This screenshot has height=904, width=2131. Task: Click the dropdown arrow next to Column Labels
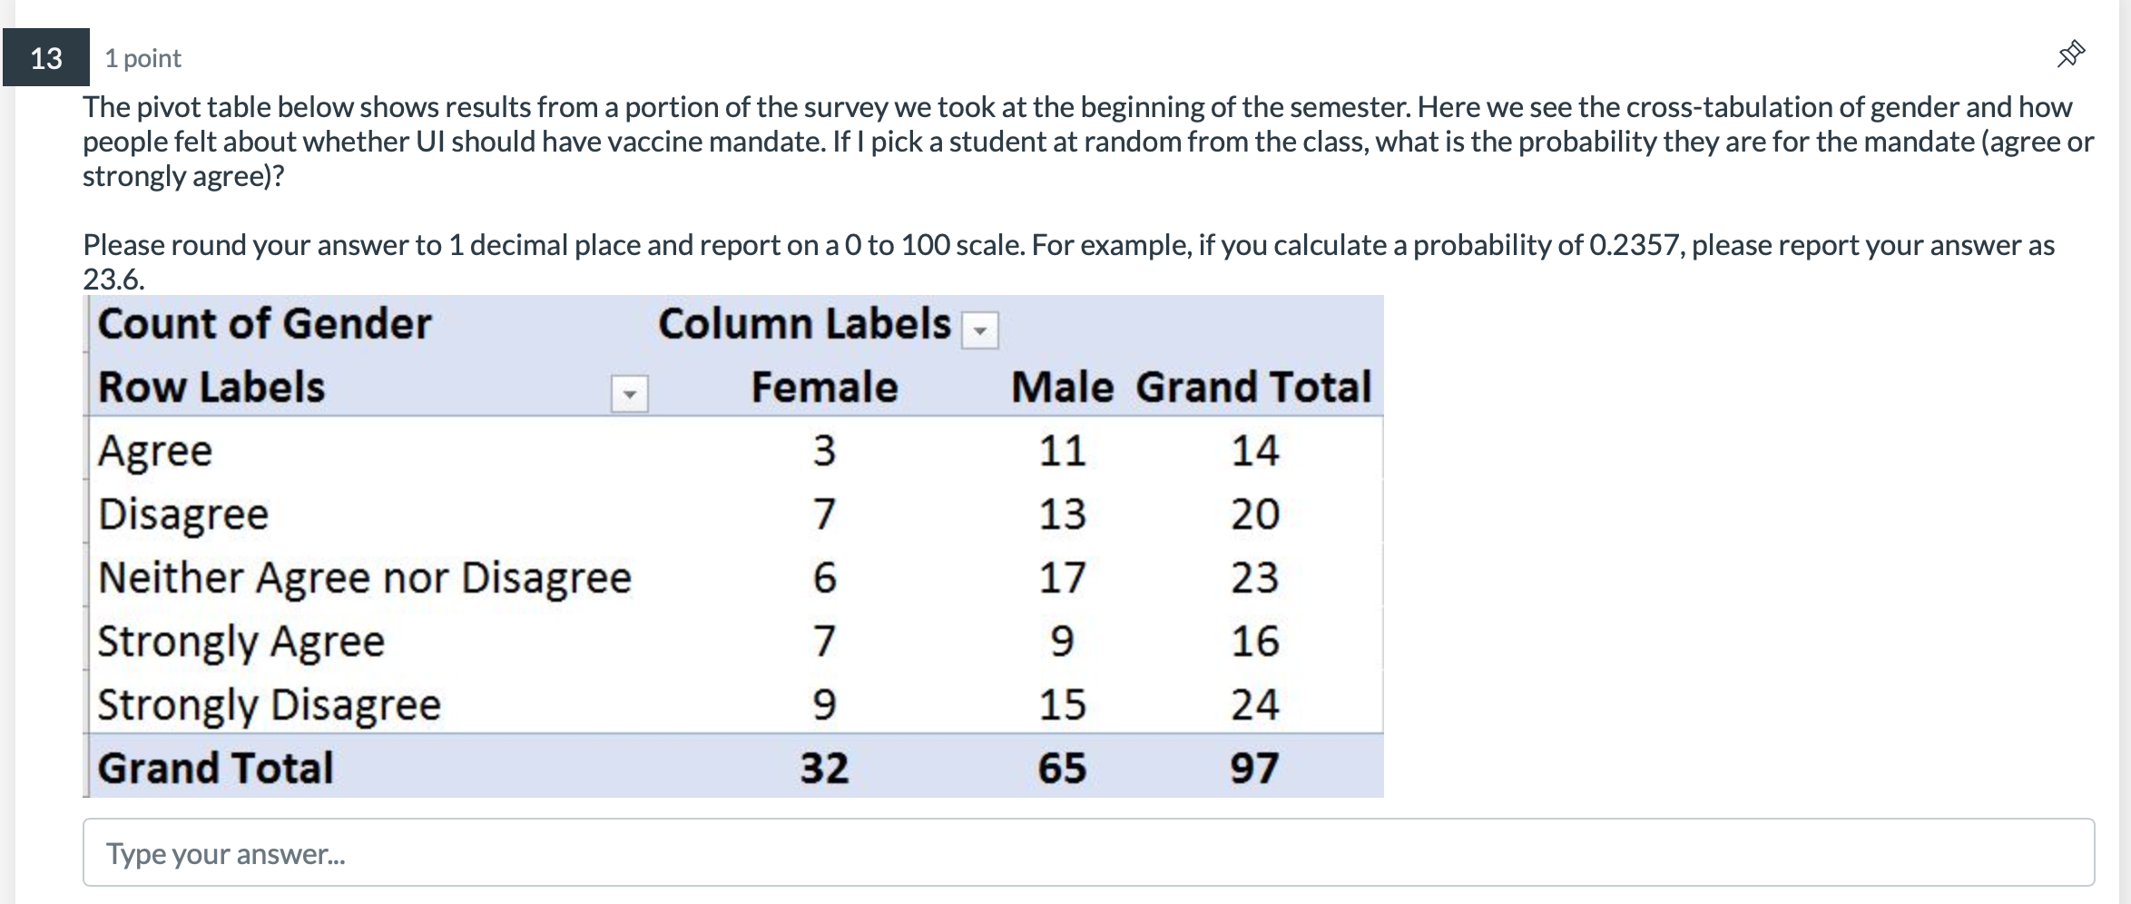click(978, 329)
